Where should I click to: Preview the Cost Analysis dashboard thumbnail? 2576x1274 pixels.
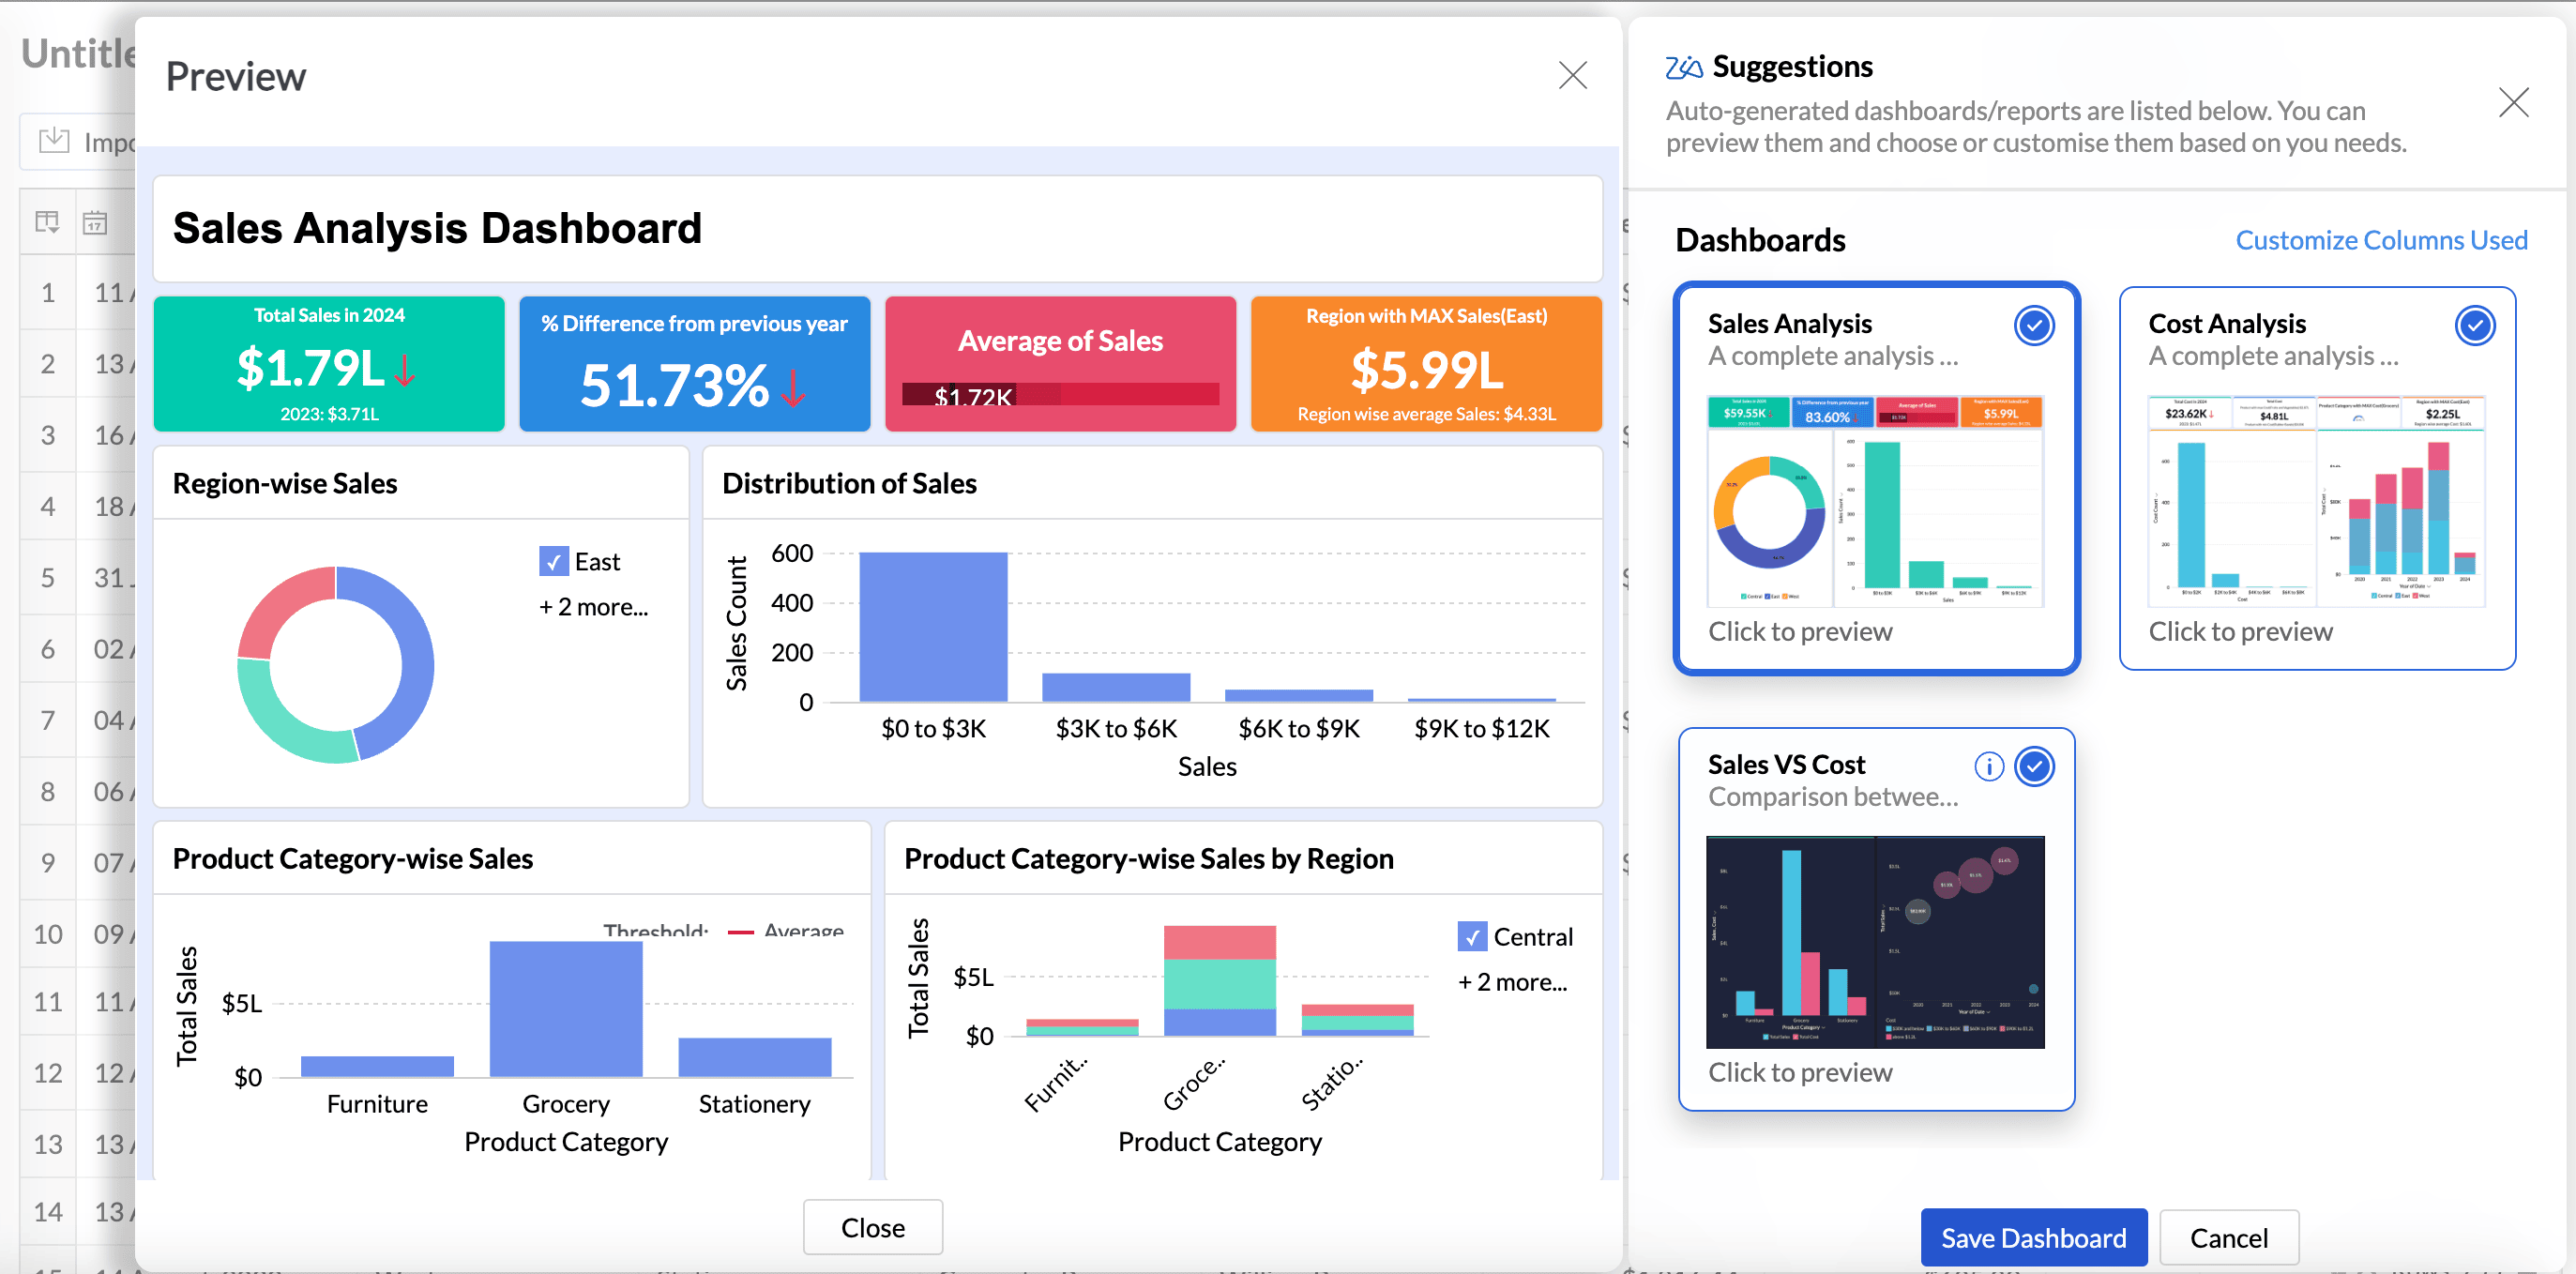[x=2316, y=500]
